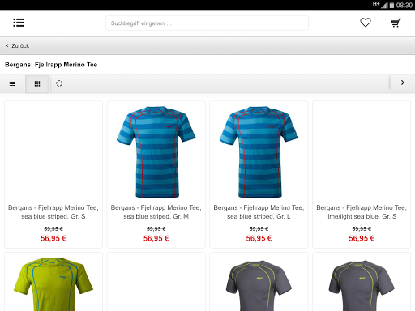Click the Bergans: Fjellrapp Merino Tee heading
The height and width of the screenshot is (311, 415).
(51, 65)
